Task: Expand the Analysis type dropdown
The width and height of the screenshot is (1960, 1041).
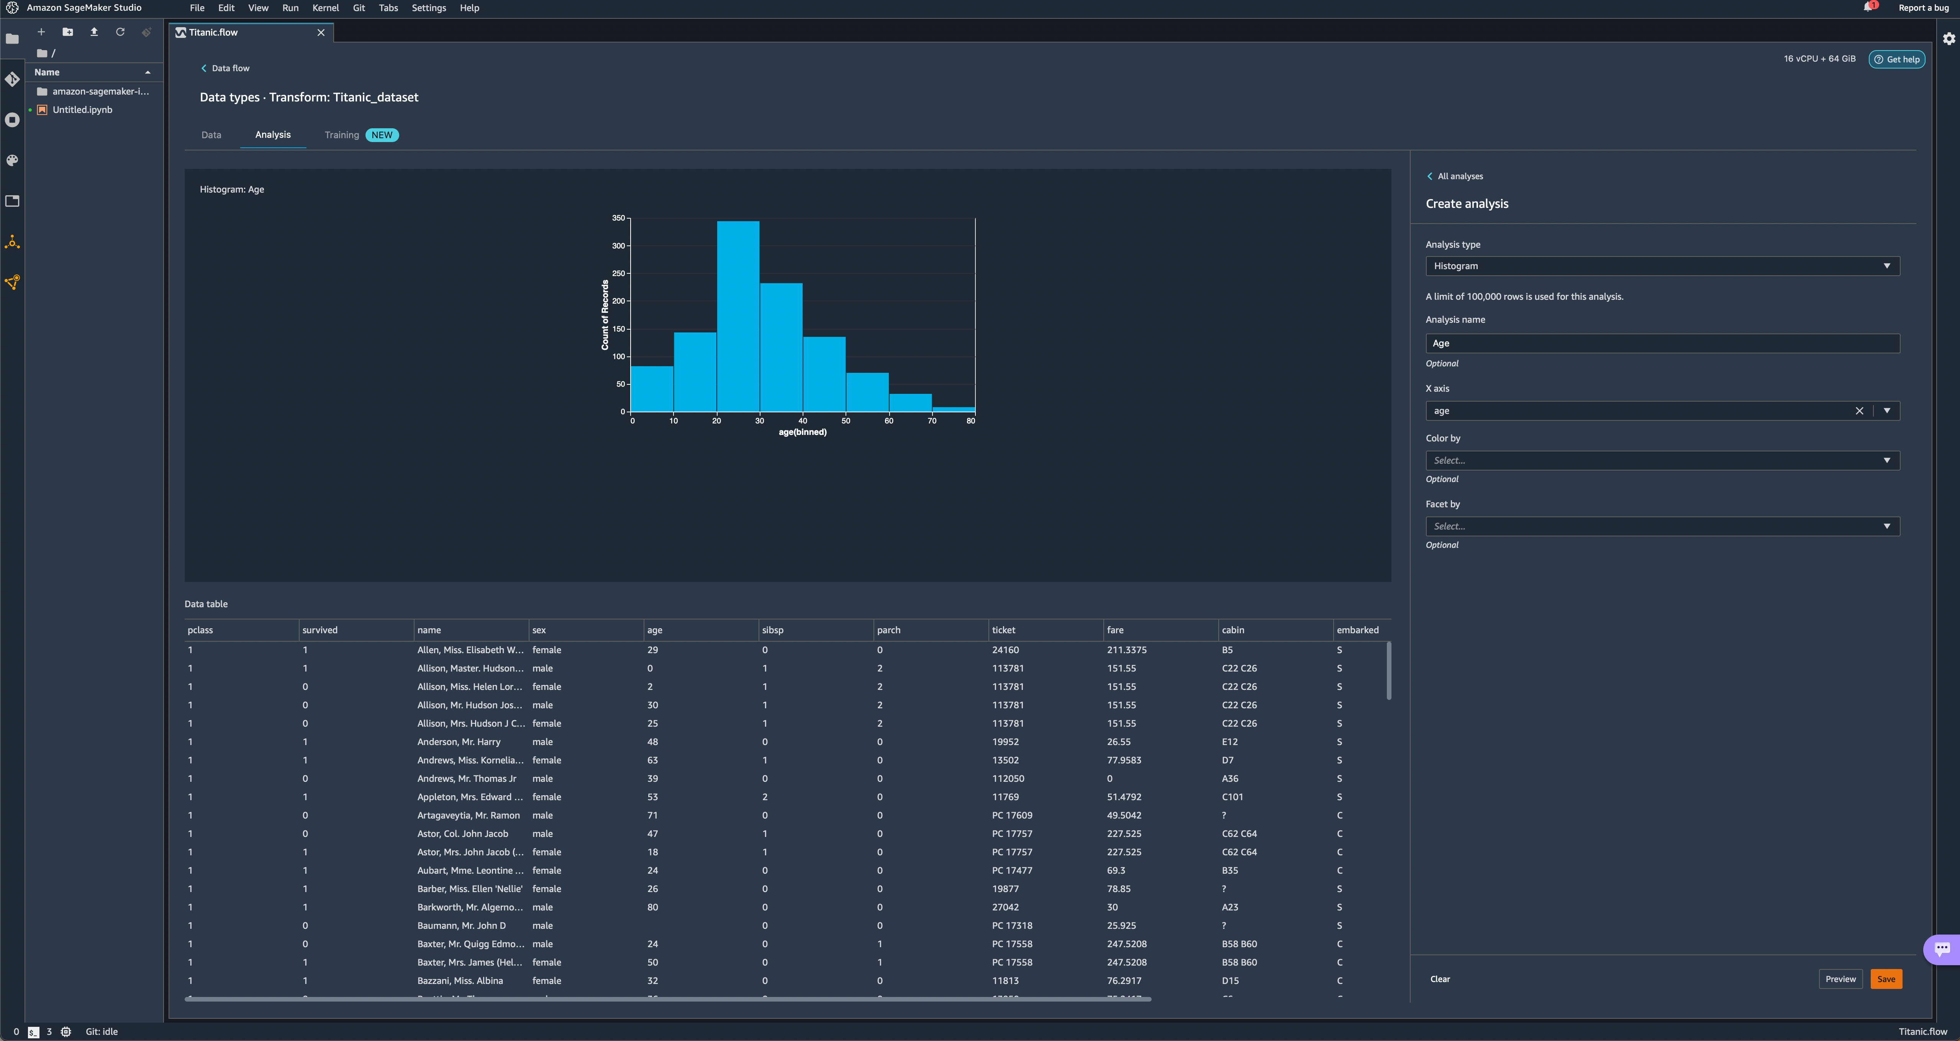Action: [x=1662, y=266]
